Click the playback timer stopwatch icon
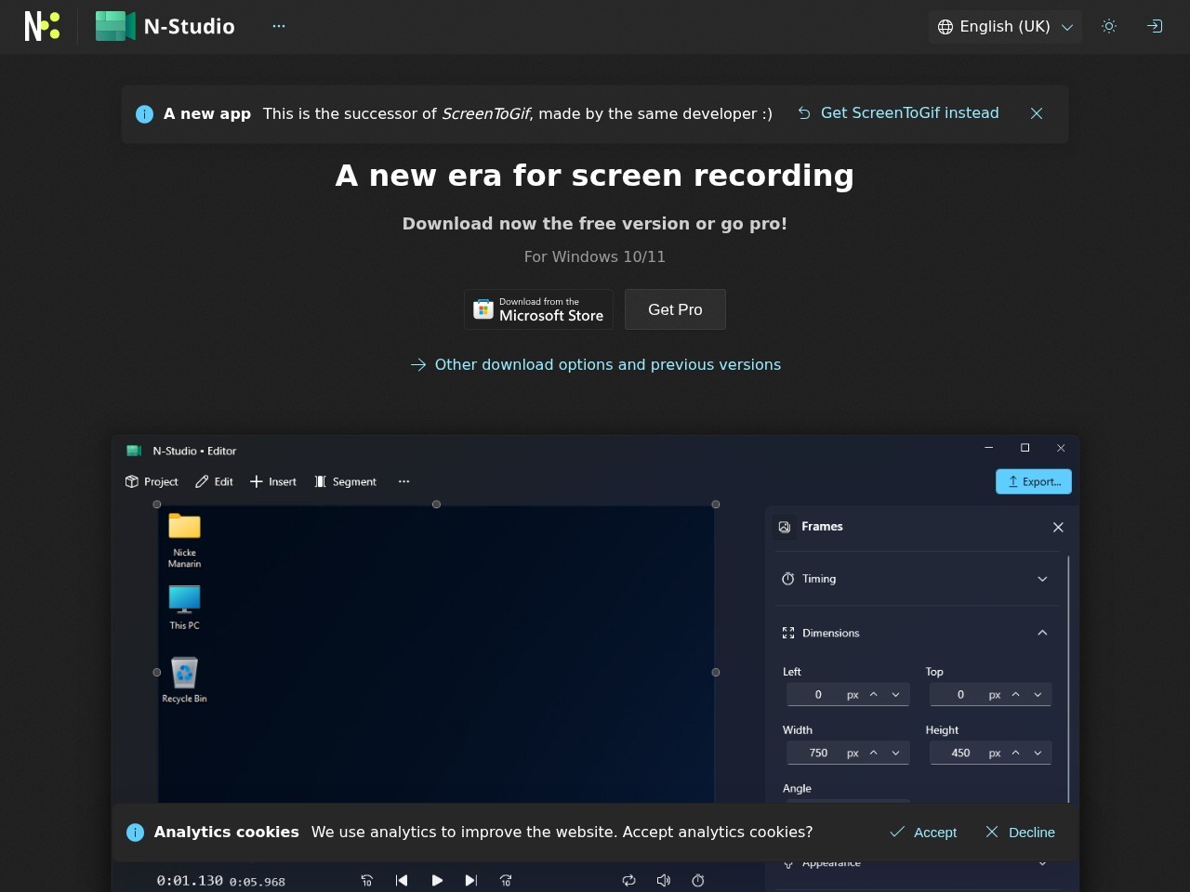This screenshot has height=892, width=1190. tap(698, 881)
